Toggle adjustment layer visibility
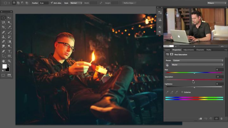Screen dimensions: 228x128 point(216,119)
